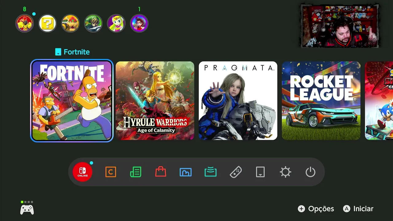Click the Iniciar button
The width and height of the screenshot is (393, 221).
point(358,209)
